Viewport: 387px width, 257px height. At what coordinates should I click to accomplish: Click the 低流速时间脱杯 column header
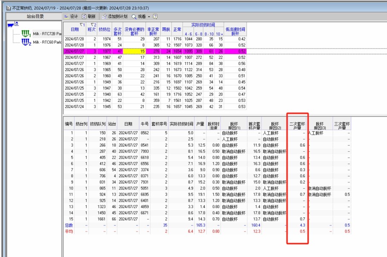(235, 31)
